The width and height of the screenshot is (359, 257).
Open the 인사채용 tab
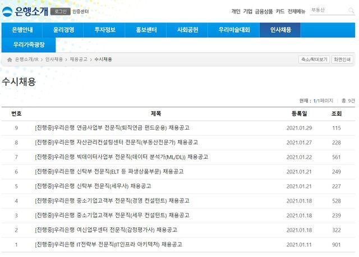[x=280, y=30]
